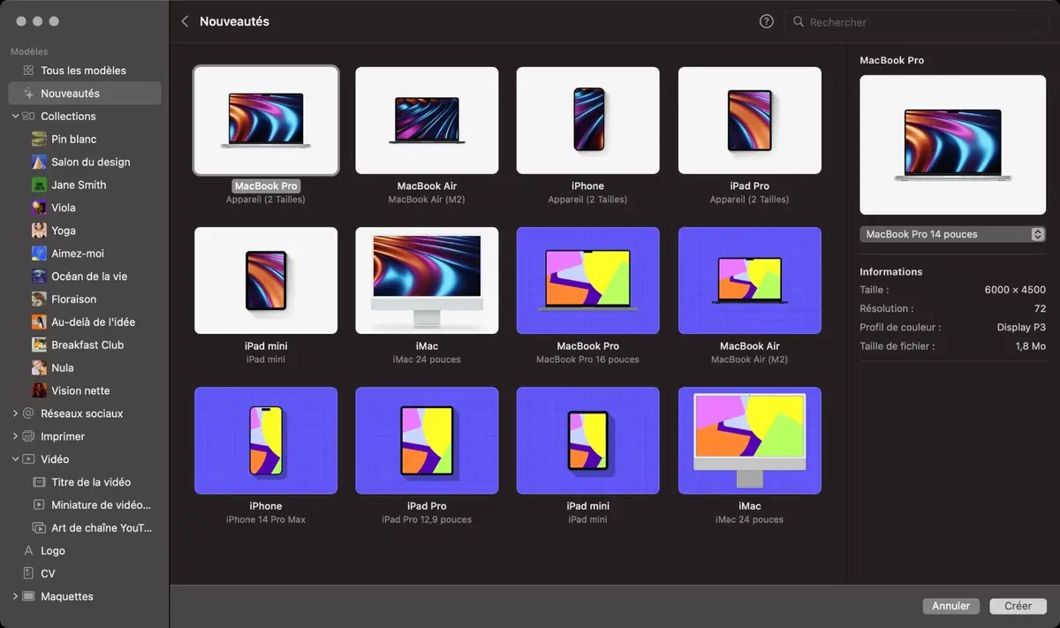Select the iPhone 14 Pro Max template thumbnail
Image resolution: width=1060 pixels, height=628 pixels.
pyautogui.click(x=266, y=440)
